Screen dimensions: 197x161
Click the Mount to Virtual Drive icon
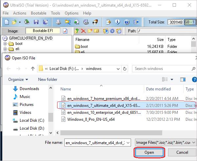[86, 22]
